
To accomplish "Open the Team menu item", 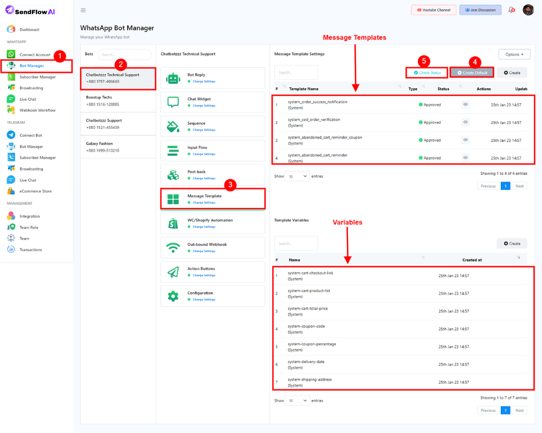I will pos(24,238).
